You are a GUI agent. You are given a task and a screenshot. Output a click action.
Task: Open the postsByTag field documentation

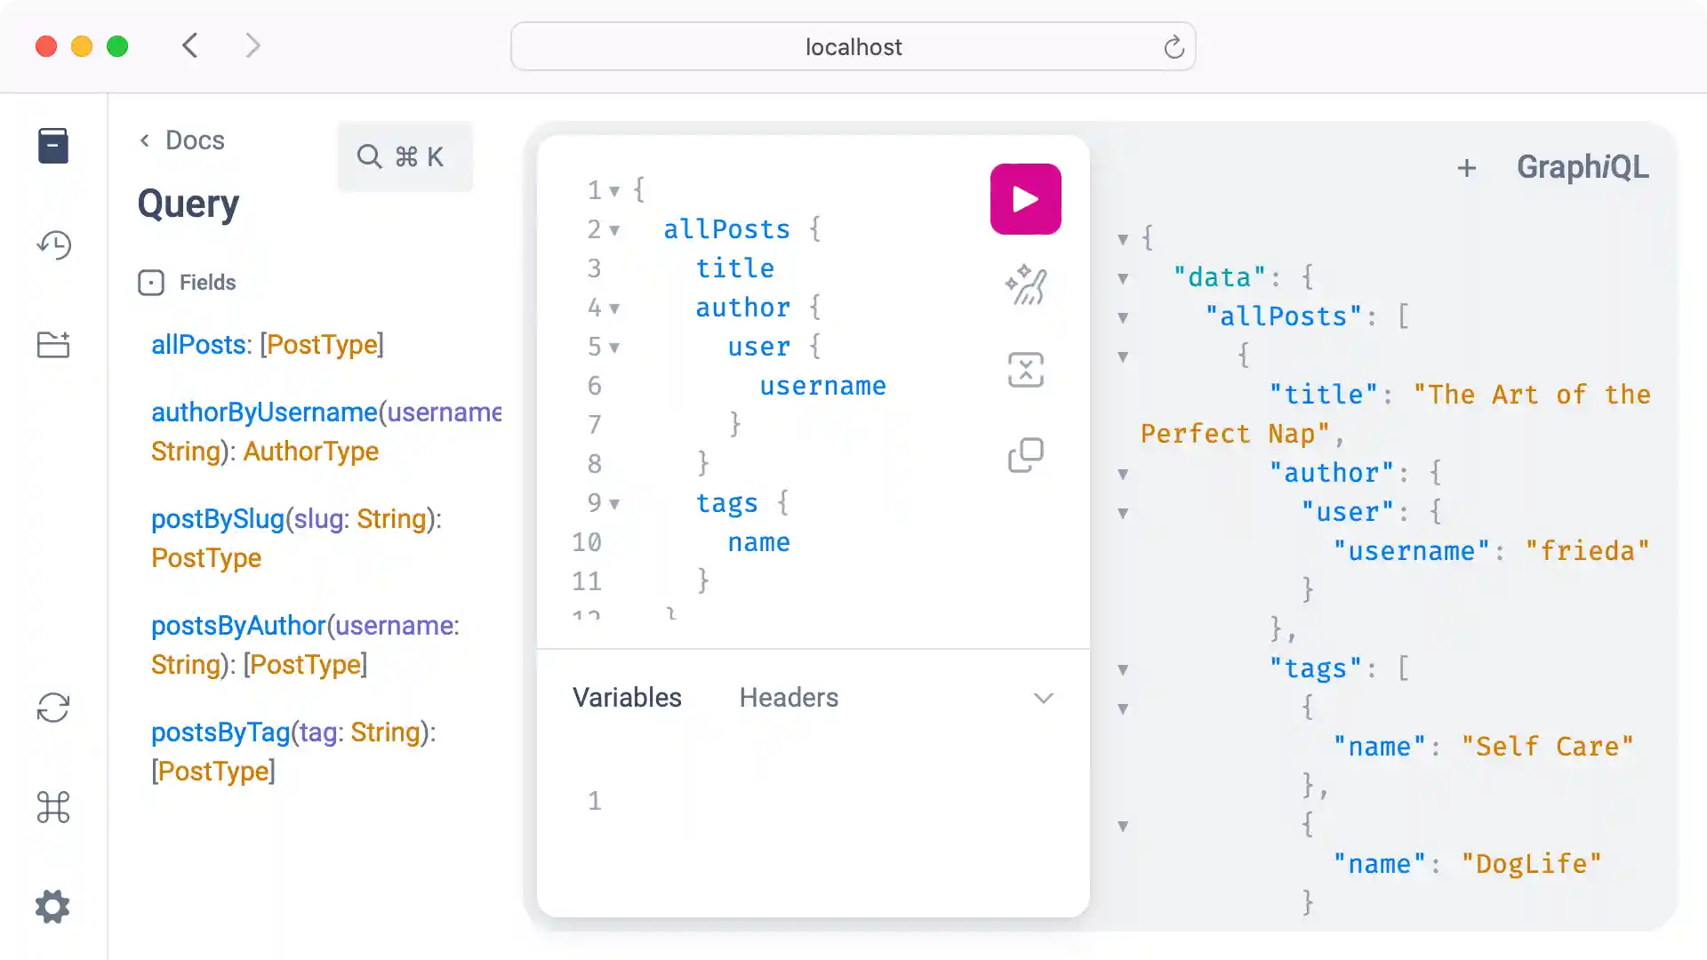[219, 732]
